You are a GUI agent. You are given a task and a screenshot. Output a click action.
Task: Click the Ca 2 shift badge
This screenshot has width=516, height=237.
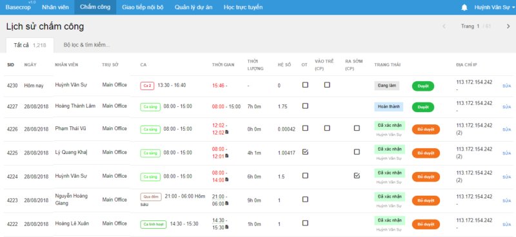click(x=148, y=86)
